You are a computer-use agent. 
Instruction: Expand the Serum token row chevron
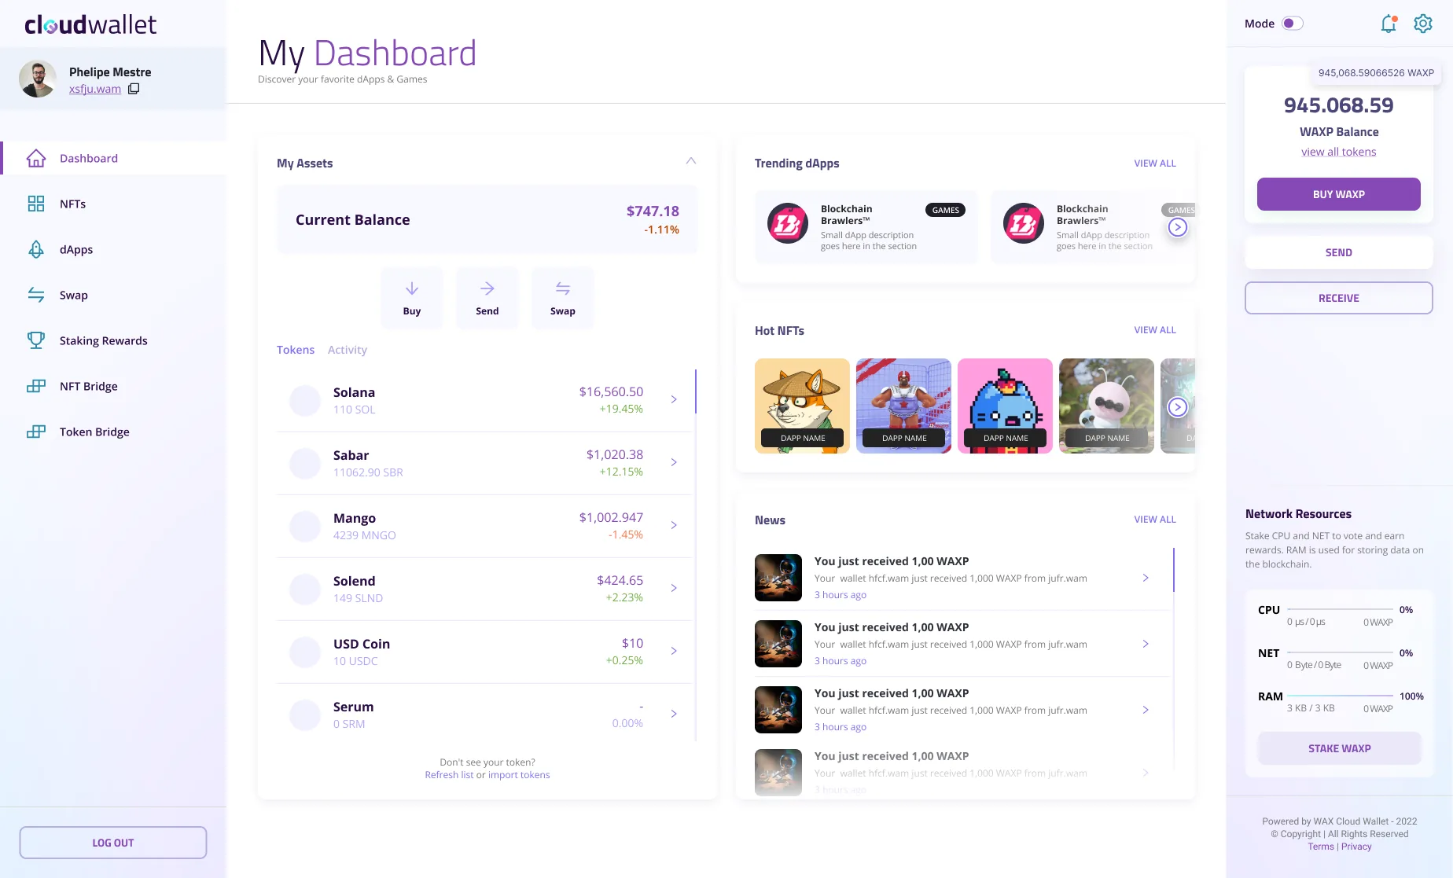674,714
